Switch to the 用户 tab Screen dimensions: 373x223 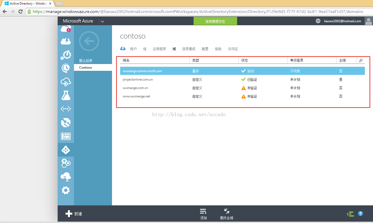[133, 49]
